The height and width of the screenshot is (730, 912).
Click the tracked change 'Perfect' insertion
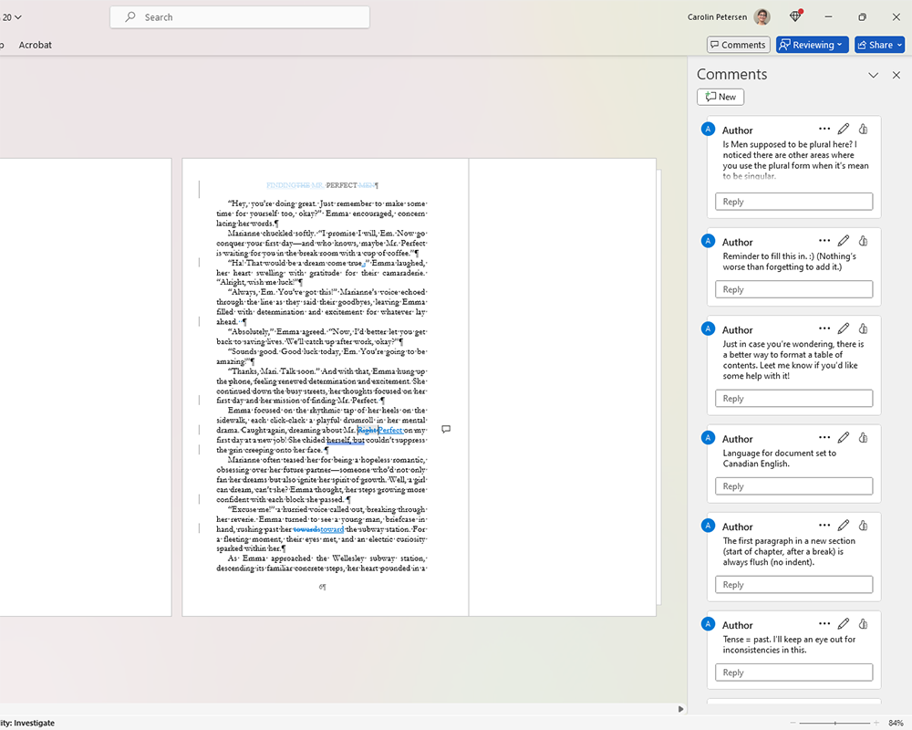[390, 430]
